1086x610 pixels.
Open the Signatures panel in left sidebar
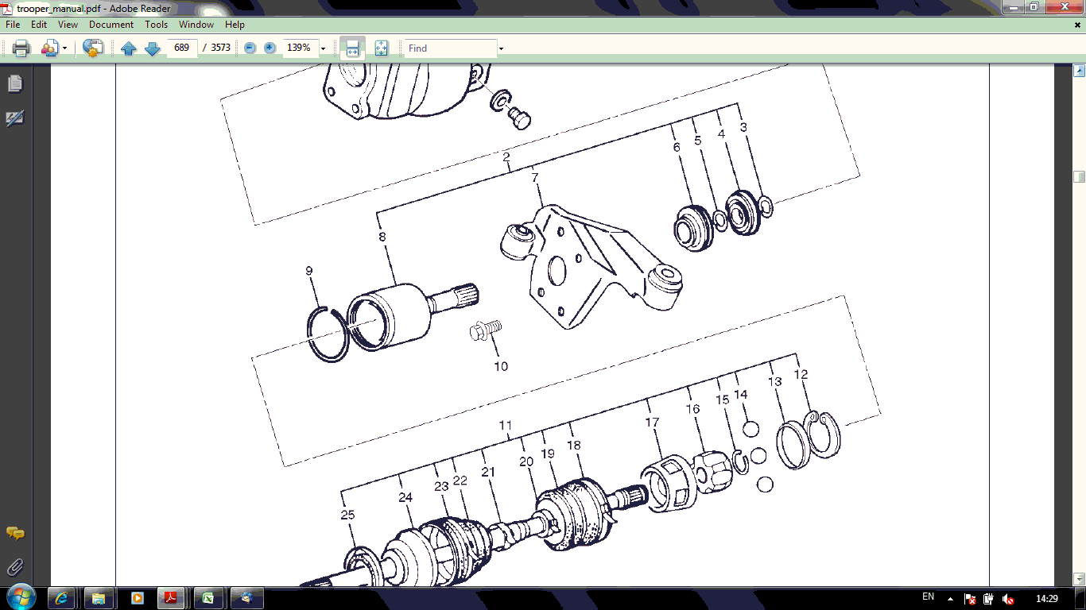(x=15, y=118)
